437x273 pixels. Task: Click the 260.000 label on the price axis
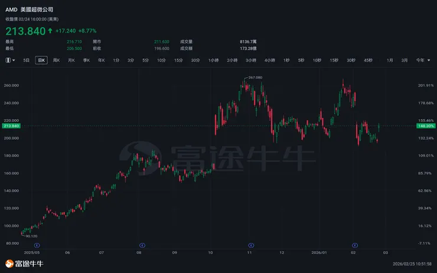coord(11,85)
